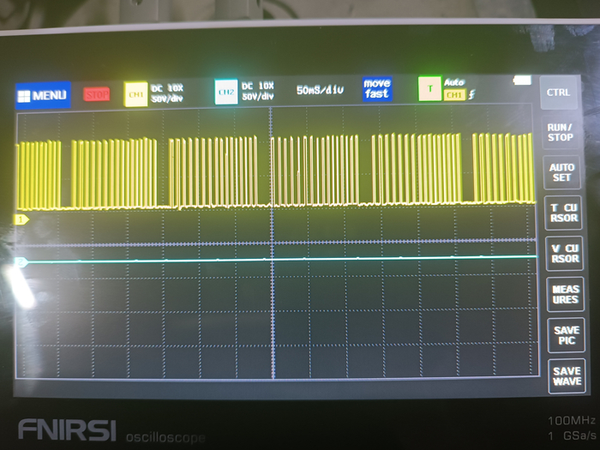Image resolution: width=600 pixels, height=450 pixels.
Task: Open CH2 DC 10X 50V/div settings
Action: [x=258, y=91]
